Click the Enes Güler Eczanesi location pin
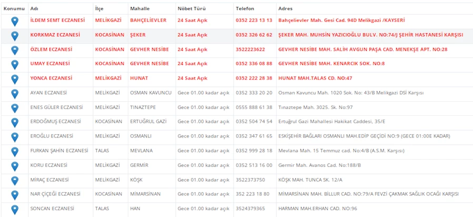 point(15,108)
